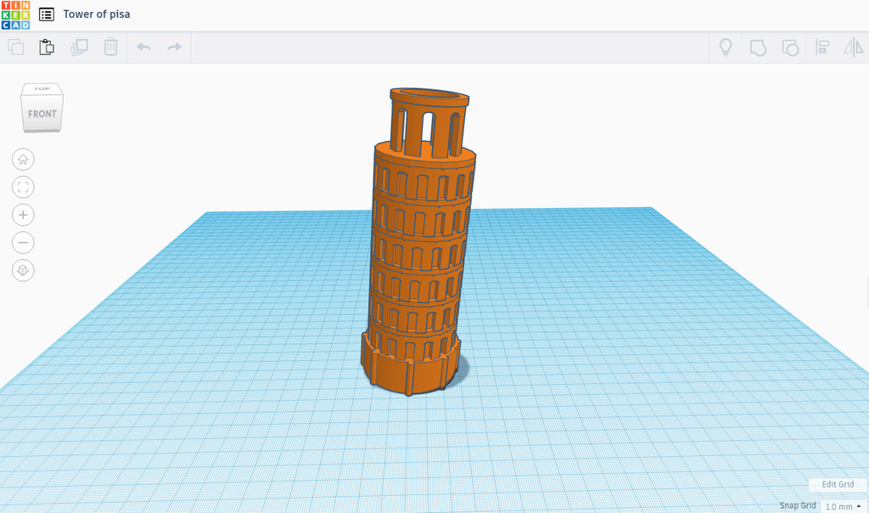The width and height of the screenshot is (869, 513).
Task: Open the Snap Grid 1.0 mm dropdown
Action: coord(843,506)
